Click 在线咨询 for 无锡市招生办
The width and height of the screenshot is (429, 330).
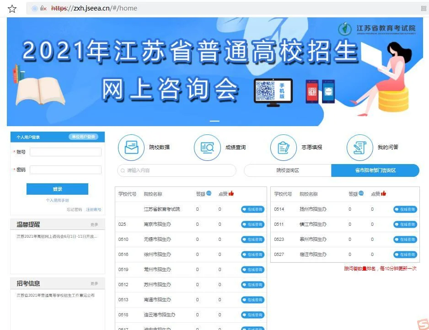(x=252, y=240)
